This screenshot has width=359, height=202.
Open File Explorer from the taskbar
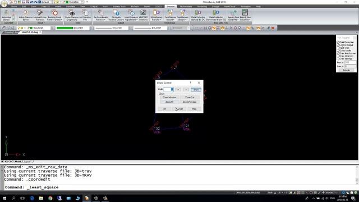41,198
